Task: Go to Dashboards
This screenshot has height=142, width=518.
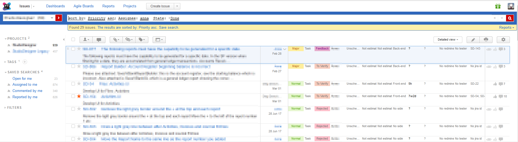Action: pyautogui.click(x=55, y=6)
